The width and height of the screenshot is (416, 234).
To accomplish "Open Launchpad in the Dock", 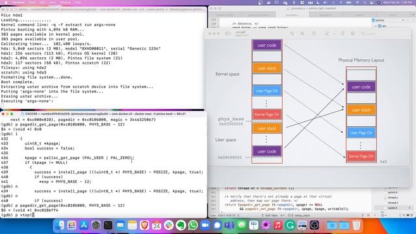I will pyautogui.click(x=71, y=226).
